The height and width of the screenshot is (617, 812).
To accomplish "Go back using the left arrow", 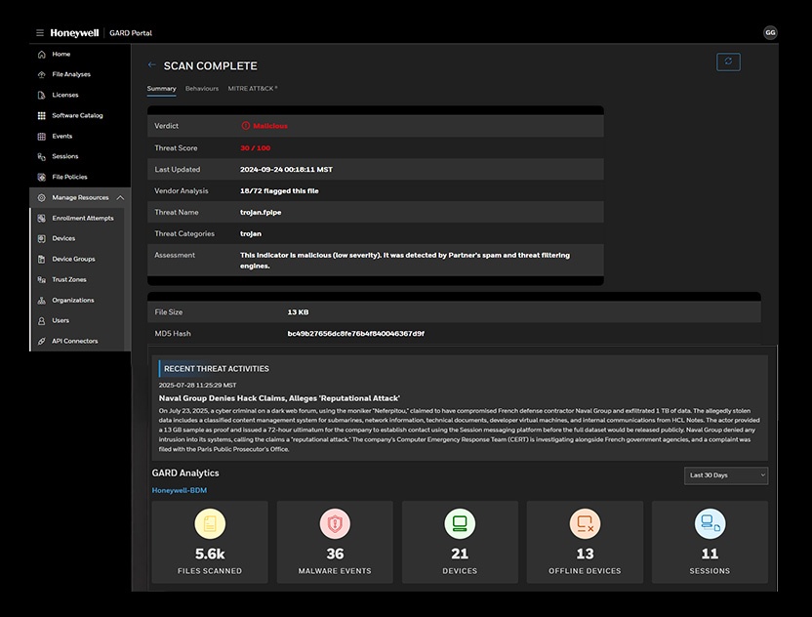I will coord(151,64).
